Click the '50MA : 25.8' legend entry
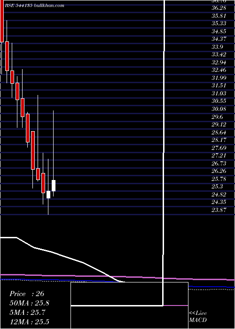Screen dimensions: 235x329 click(30, 303)
